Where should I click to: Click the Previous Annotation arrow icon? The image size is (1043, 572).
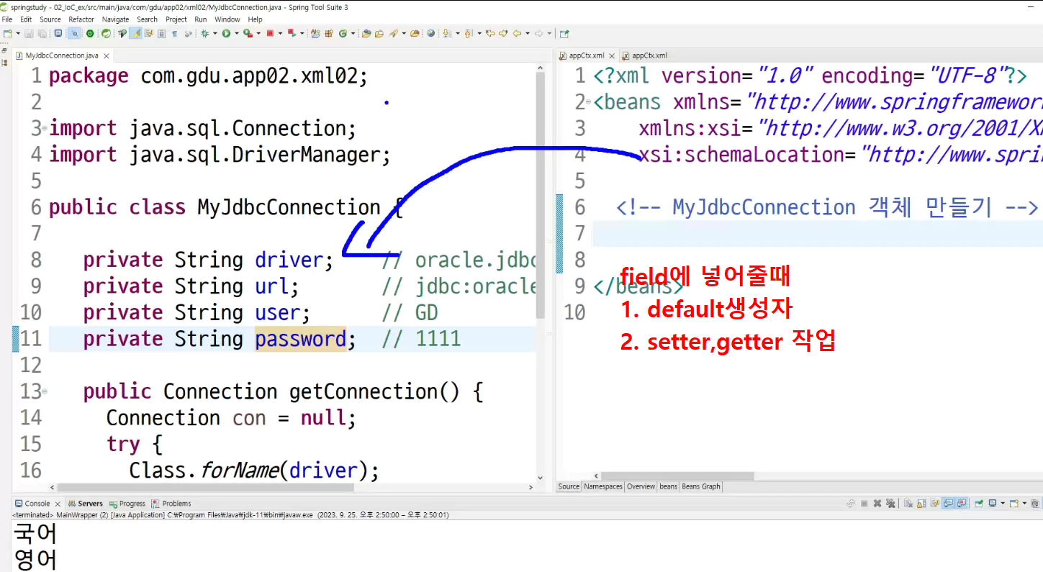(468, 33)
